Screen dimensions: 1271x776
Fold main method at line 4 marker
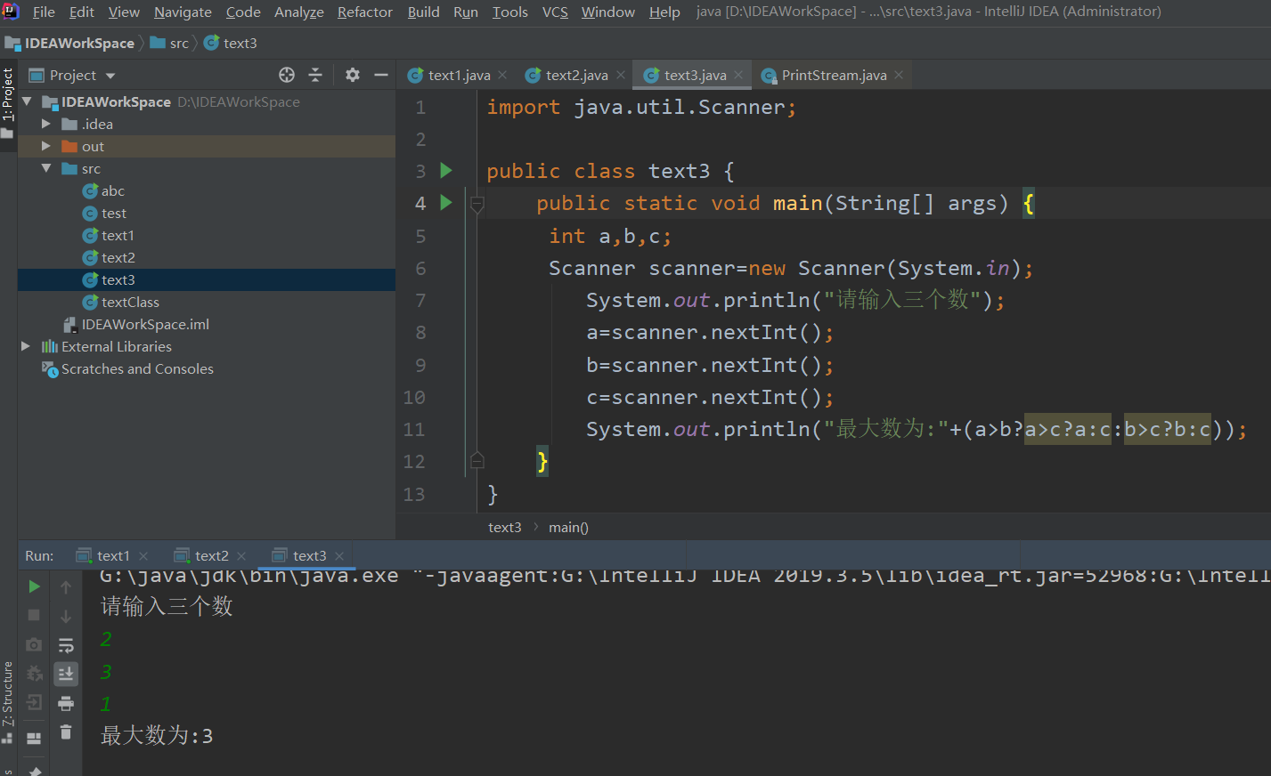tap(477, 205)
